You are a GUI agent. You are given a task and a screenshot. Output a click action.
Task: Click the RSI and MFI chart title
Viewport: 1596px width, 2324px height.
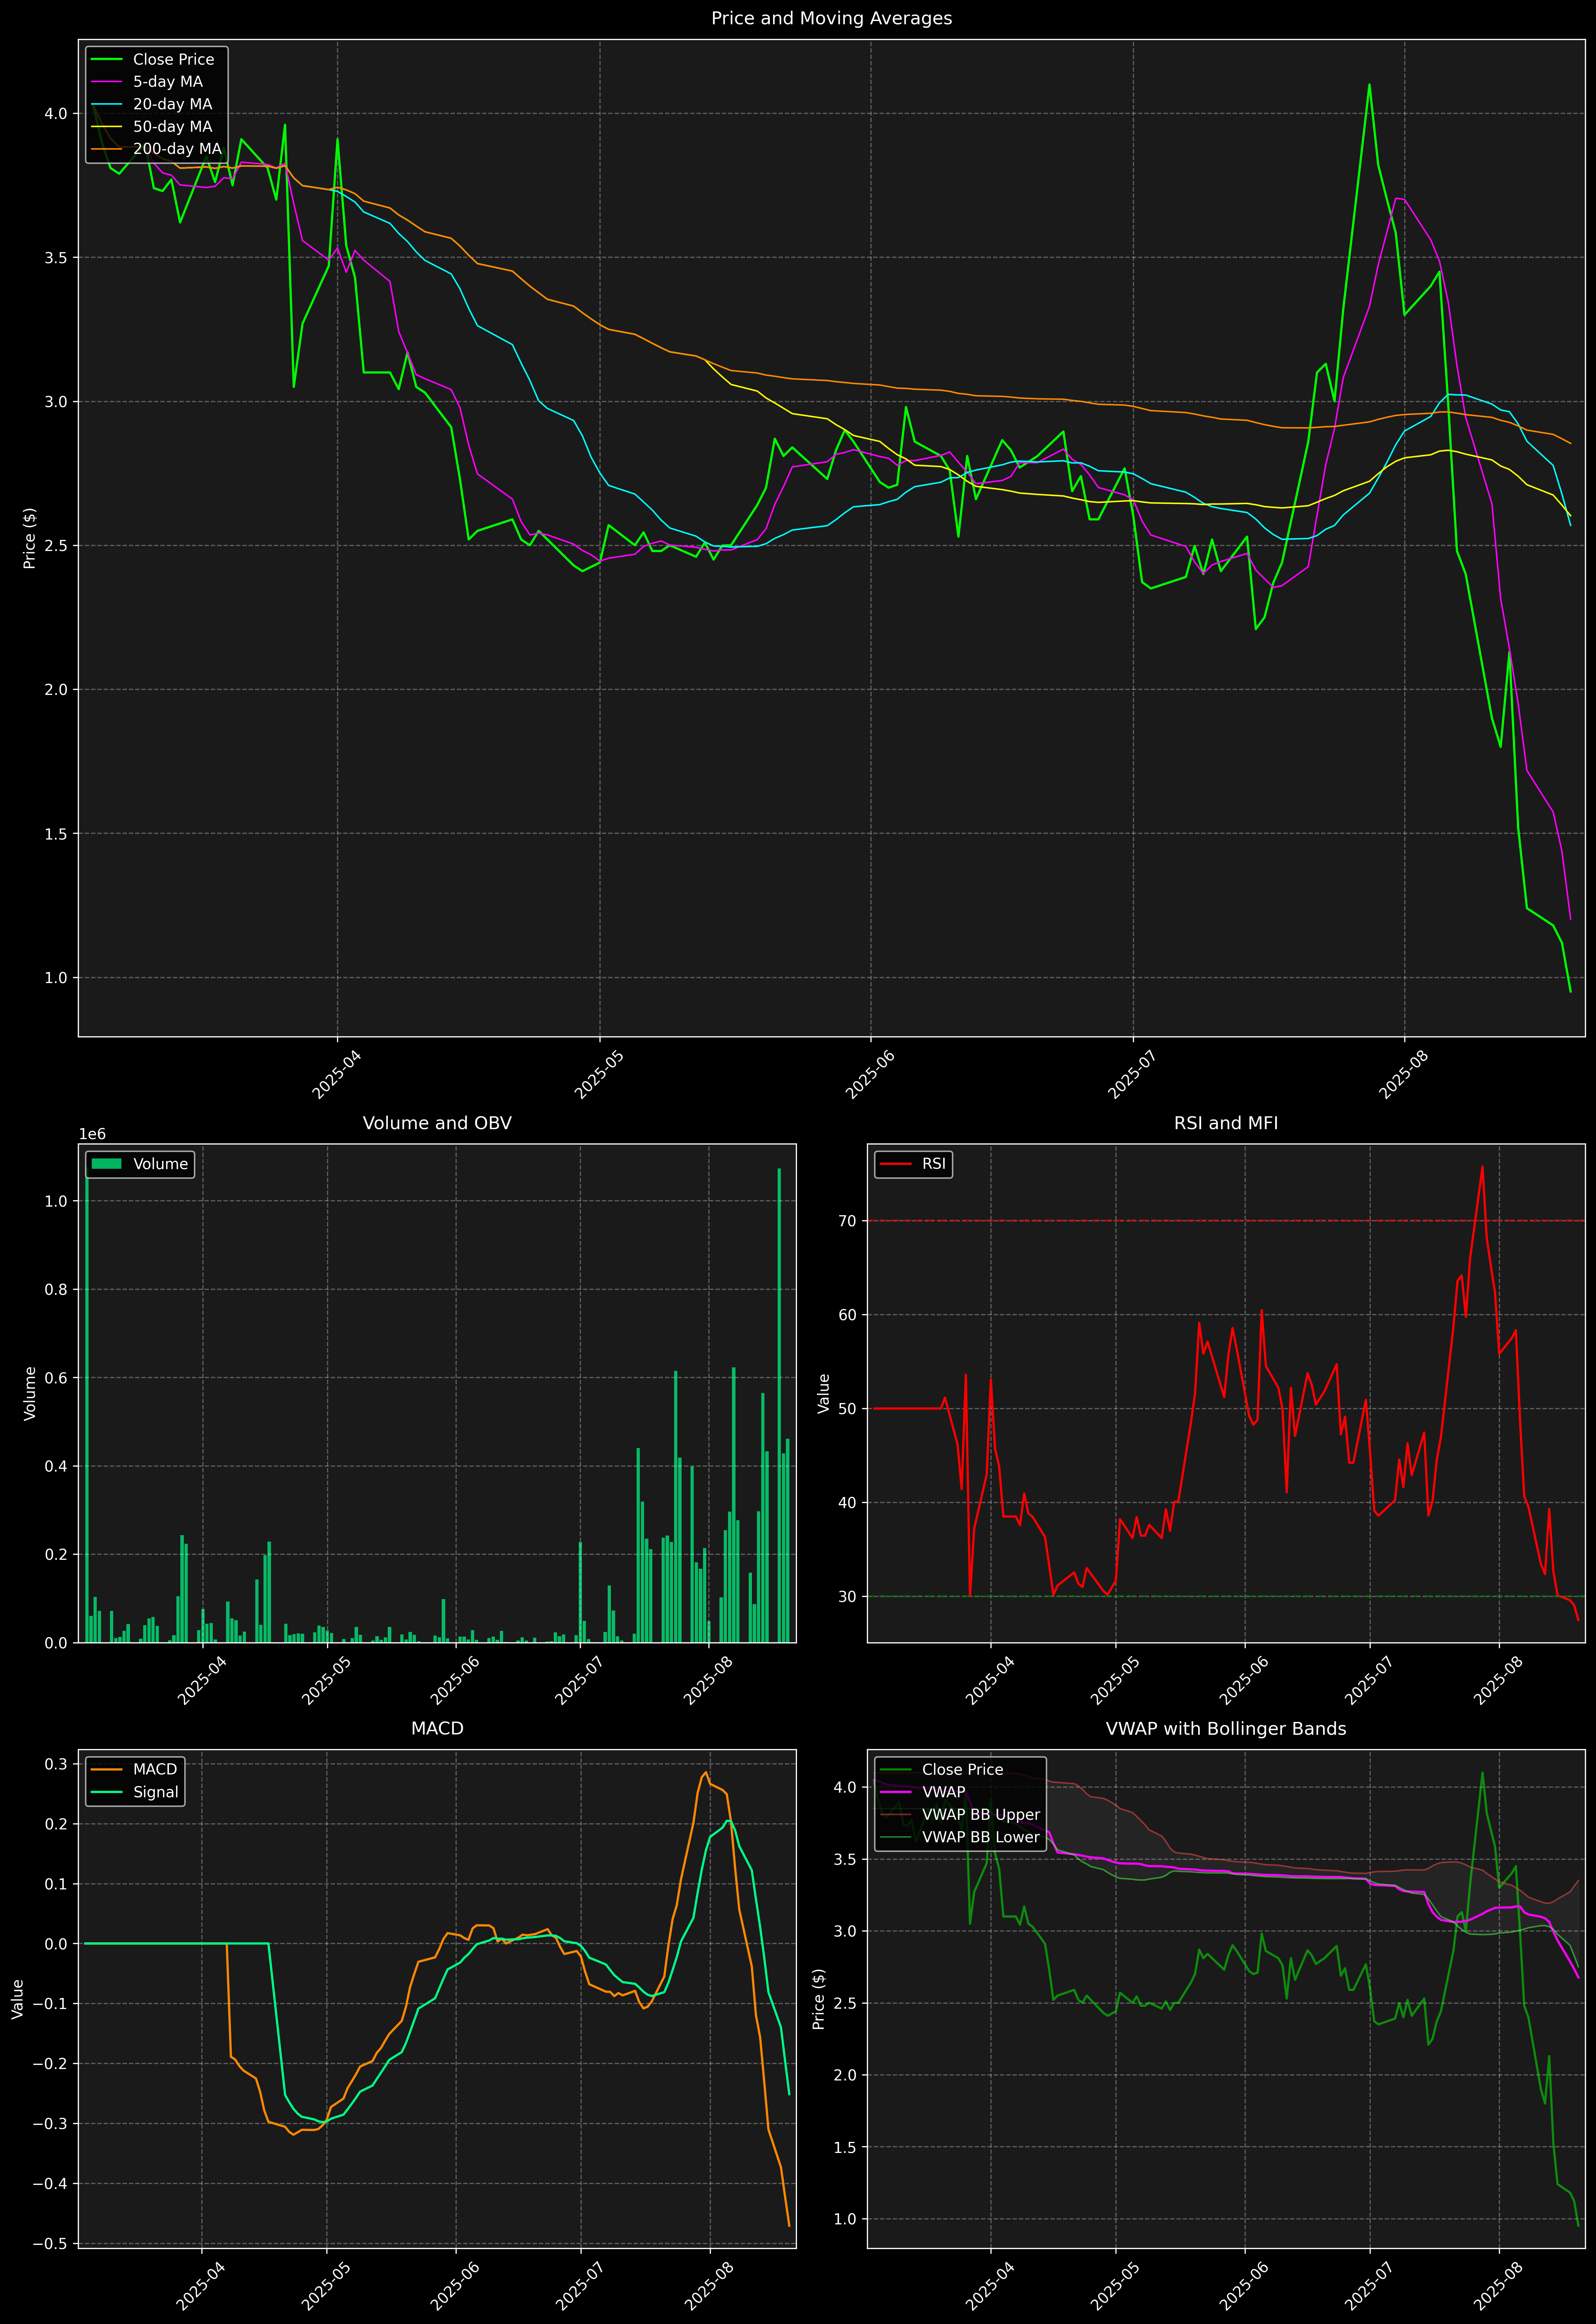point(1226,1123)
